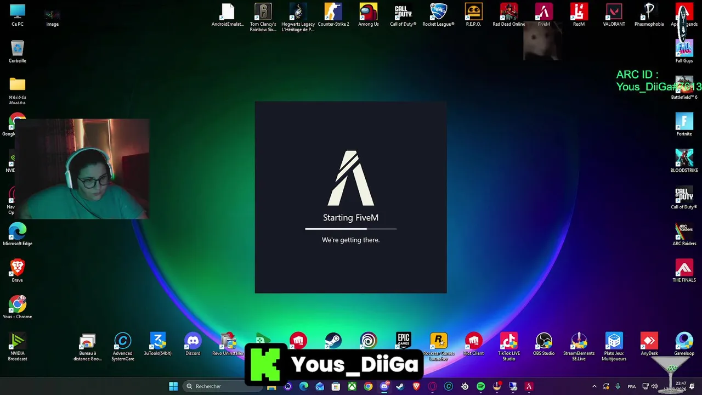Open Bureau à distance Google shortcut

88,347
